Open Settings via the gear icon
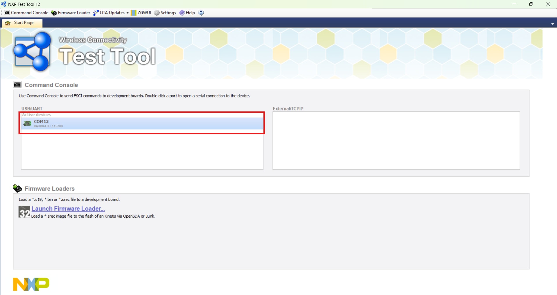This screenshot has height=295, width=557. pyautogui.click(x=157, y=13)
